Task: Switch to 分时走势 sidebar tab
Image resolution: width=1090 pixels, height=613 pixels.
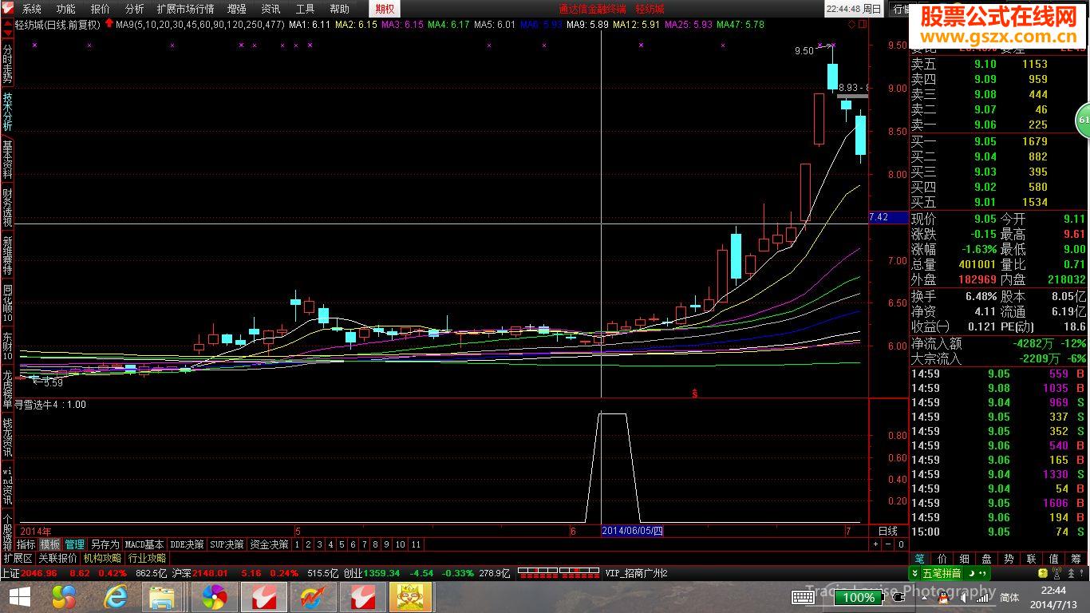Action: coord(7,64)
